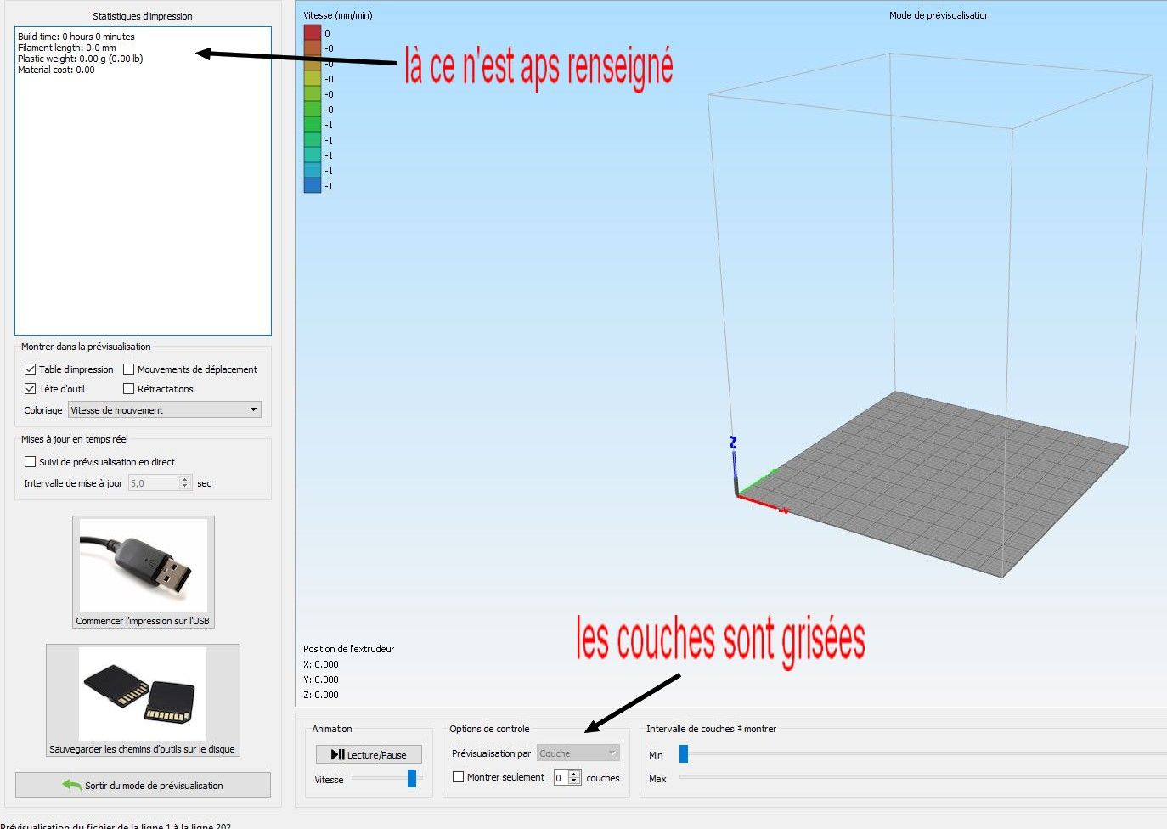
Task: Click the 'Position de l'extrudeur' label
Action: coord(349,649)
